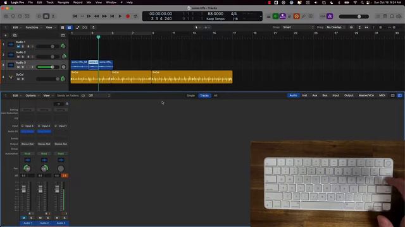Select the SoCal drummer track icon
This screenshot has height=227, width=405.
11,77
